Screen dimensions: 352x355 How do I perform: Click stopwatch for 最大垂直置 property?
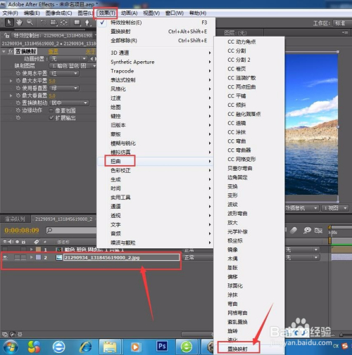click(18, 96)
